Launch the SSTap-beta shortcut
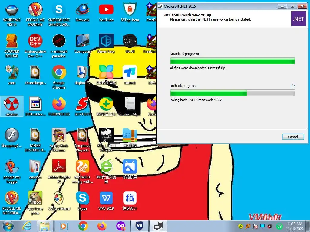 (x=130, y=12)
